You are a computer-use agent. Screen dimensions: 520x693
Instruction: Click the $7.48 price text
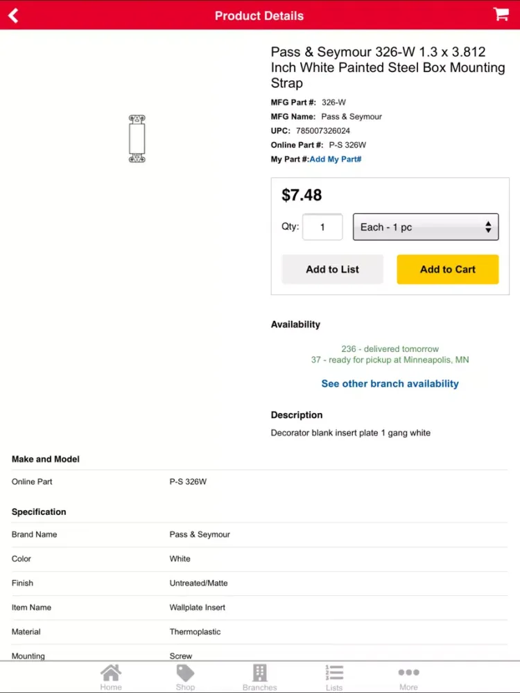pos(302,195)
